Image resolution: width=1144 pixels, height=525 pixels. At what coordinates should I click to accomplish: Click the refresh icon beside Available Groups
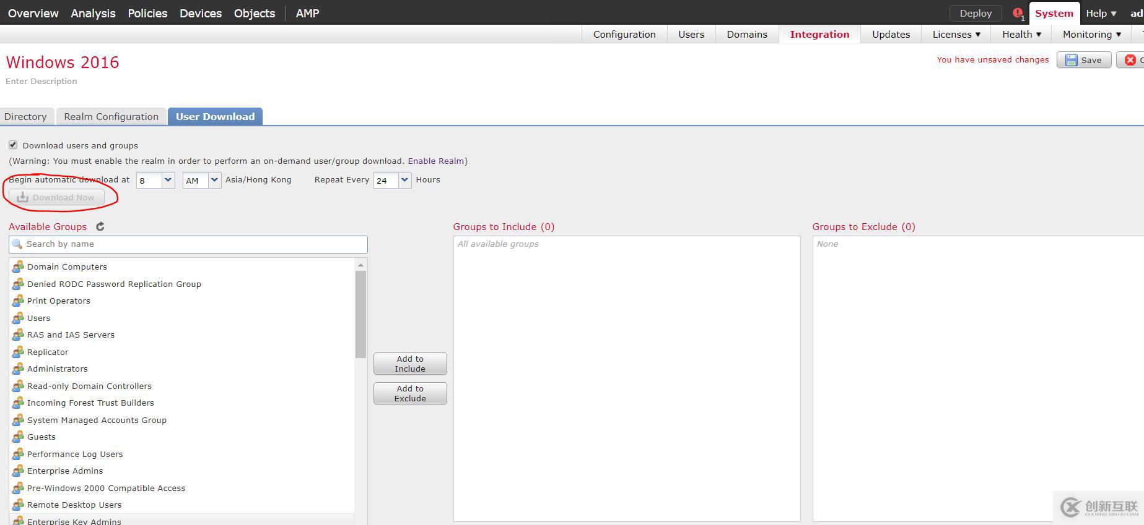click(x=100, y=227)
